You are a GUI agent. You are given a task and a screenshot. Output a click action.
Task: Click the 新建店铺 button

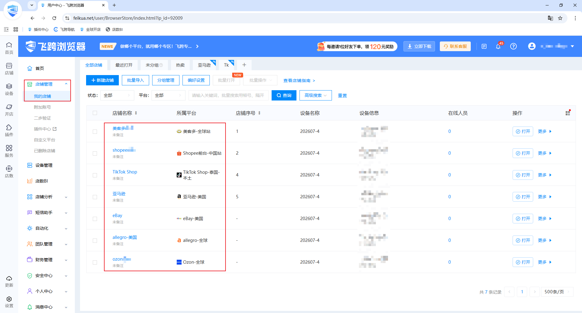point(102,80)
